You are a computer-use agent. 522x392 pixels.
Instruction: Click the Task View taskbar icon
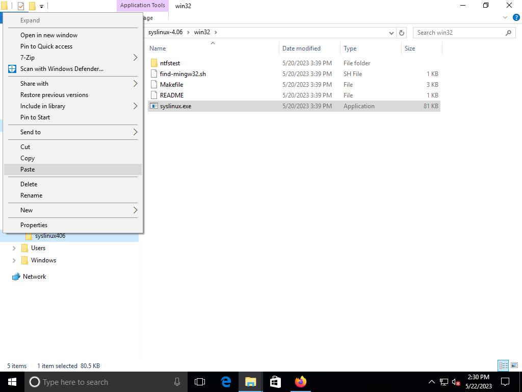pyautogui.click(x=200, y=382)
